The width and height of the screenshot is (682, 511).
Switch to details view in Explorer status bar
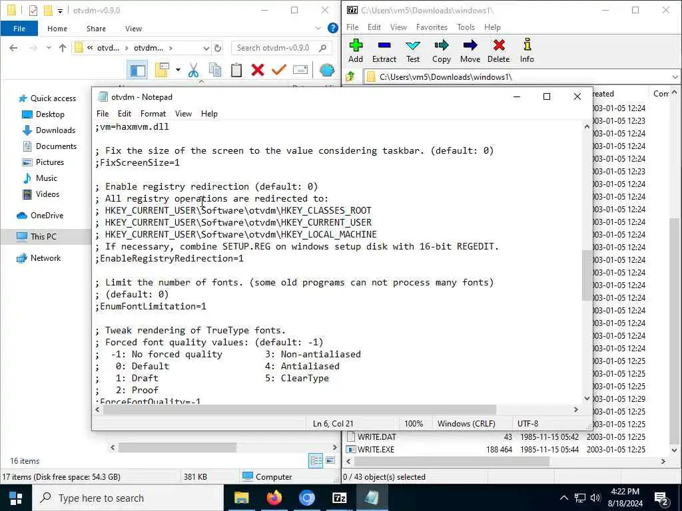[x=315, y=460]
